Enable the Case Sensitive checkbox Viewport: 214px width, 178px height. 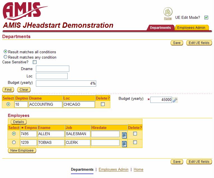35,62
